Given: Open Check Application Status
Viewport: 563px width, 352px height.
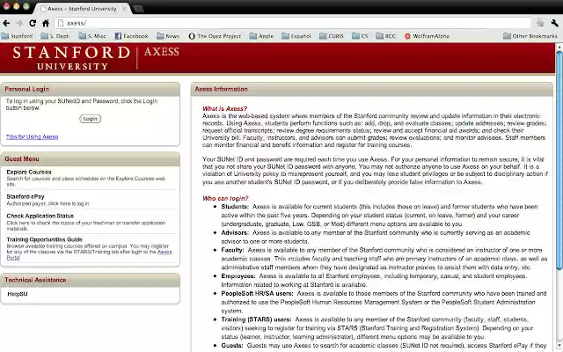Looking at the screenshot, I should (x=40, y=216).
